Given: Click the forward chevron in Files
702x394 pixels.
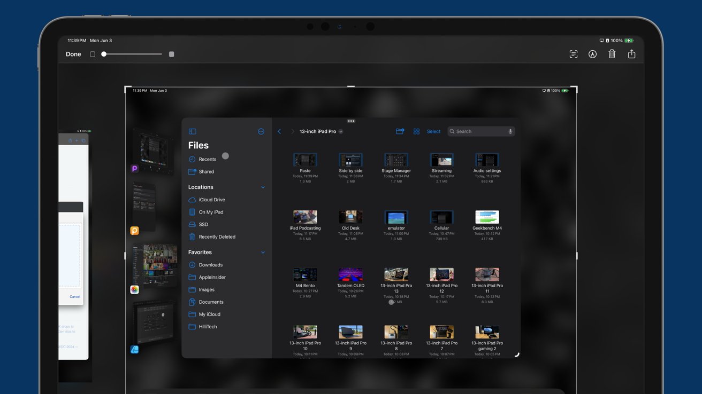Looking at the screenshot, I should point(292,131).
